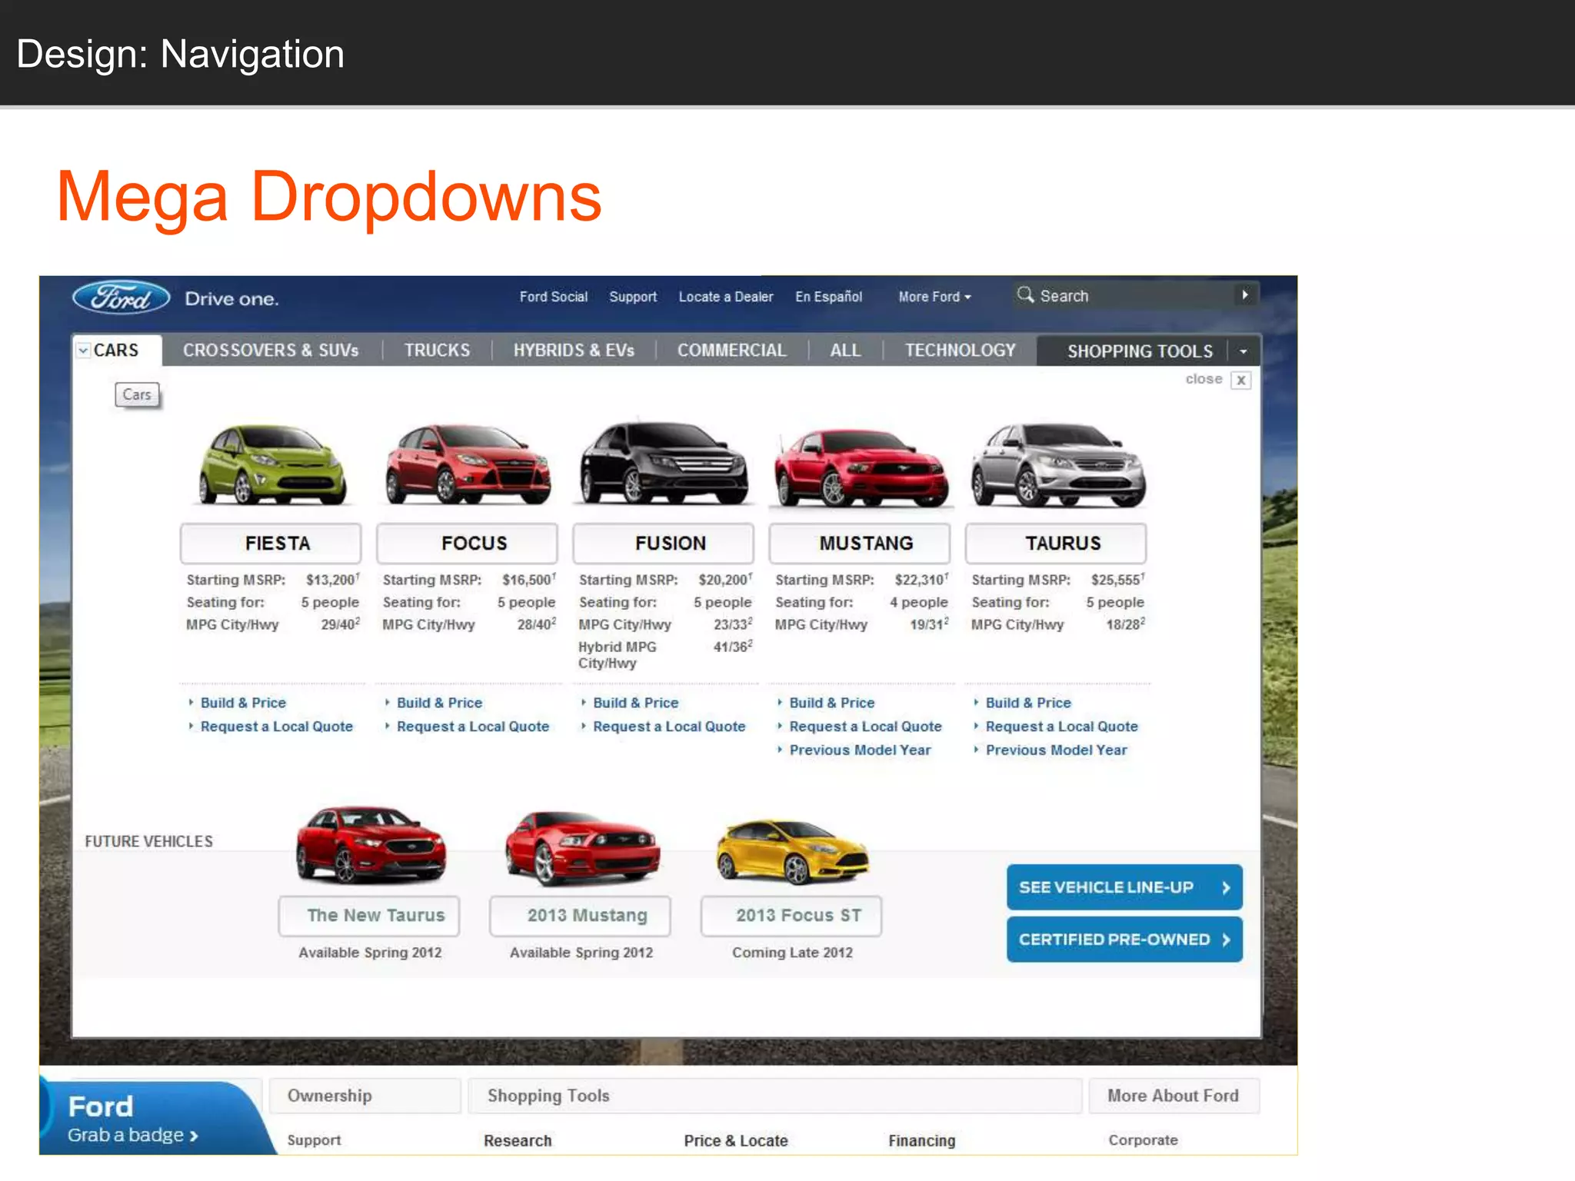Open the Shopping Tools footer section

[774, 1096]
